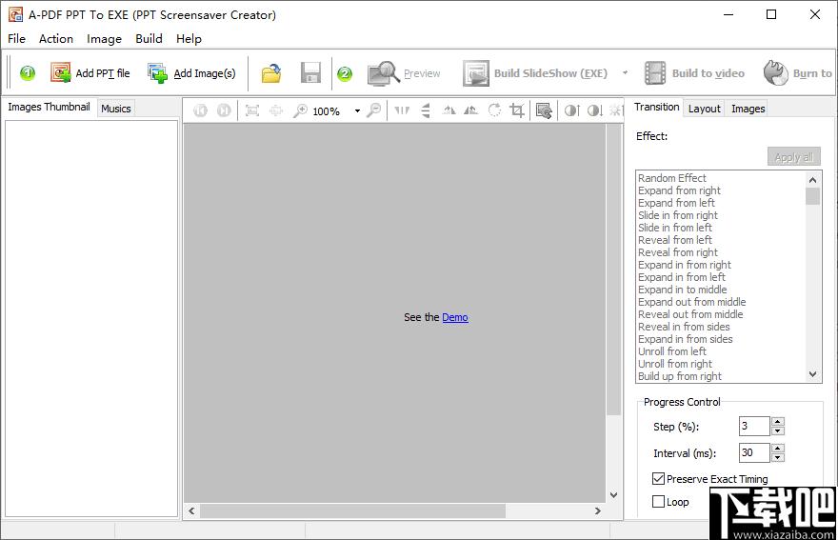Click the Burn to disc icon
The width and height of the screenshot is (838, 540).
[775, 72]
